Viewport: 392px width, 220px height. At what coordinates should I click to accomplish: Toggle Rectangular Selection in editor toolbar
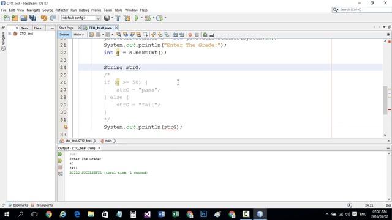(x=145, y=35)
